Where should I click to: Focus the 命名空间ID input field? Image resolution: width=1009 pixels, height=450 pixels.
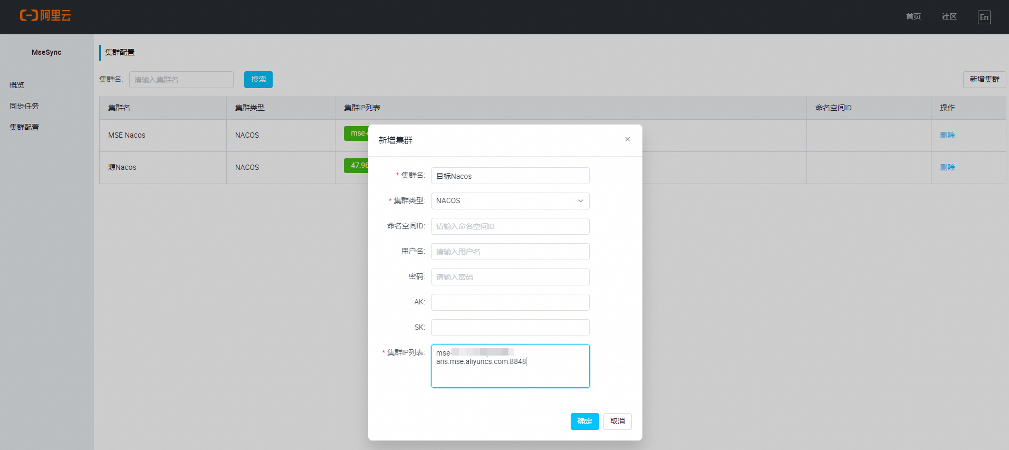coord(510,226)
